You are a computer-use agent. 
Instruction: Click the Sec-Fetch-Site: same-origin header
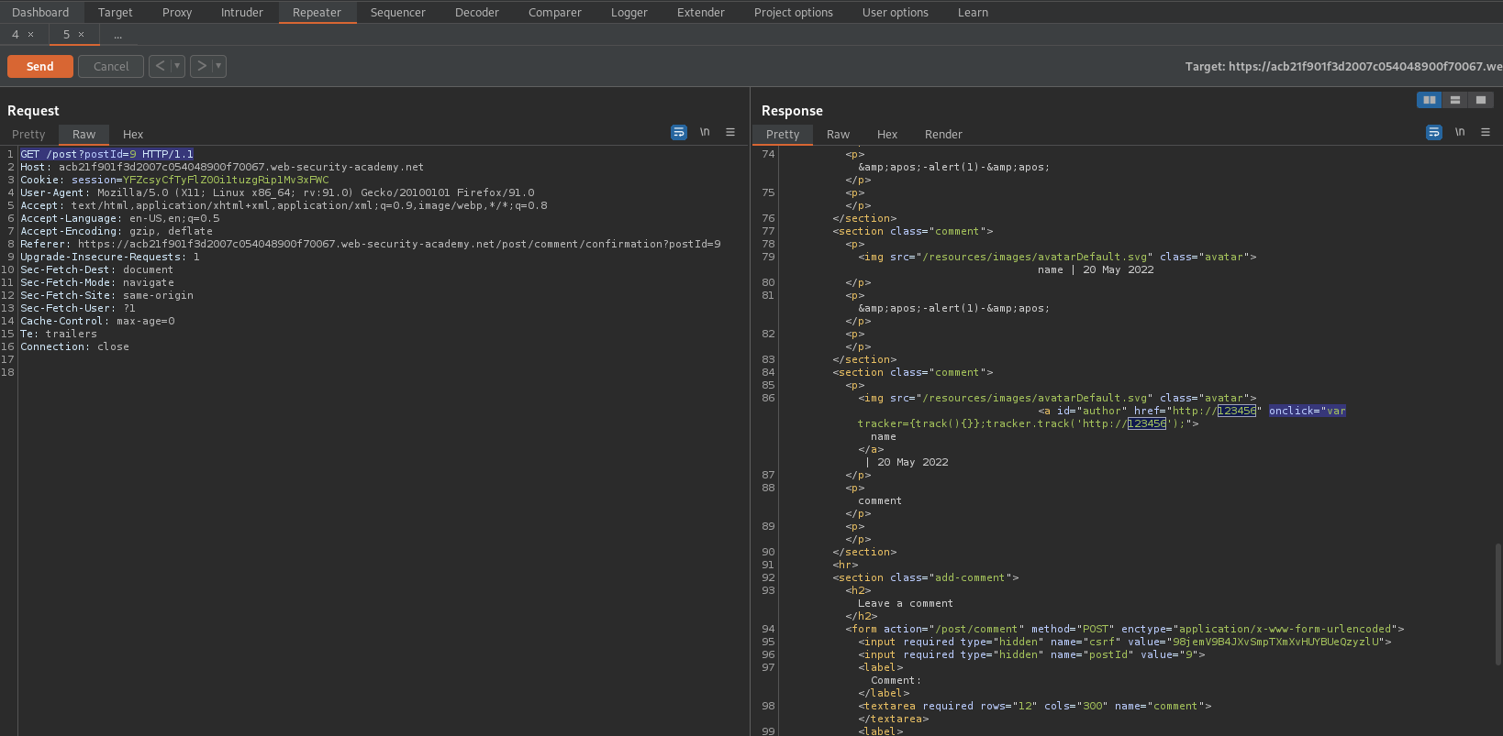coord(106,295)
